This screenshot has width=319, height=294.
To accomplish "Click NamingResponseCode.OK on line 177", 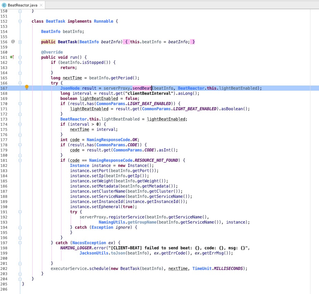I will click(x=112, y=140).
